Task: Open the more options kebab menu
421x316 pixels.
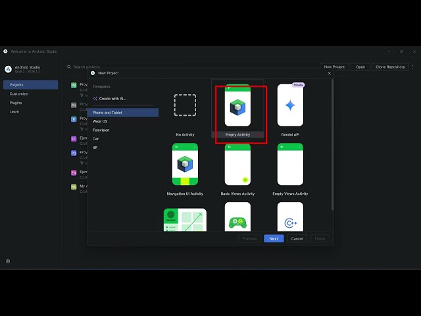Action: point(413,67)
